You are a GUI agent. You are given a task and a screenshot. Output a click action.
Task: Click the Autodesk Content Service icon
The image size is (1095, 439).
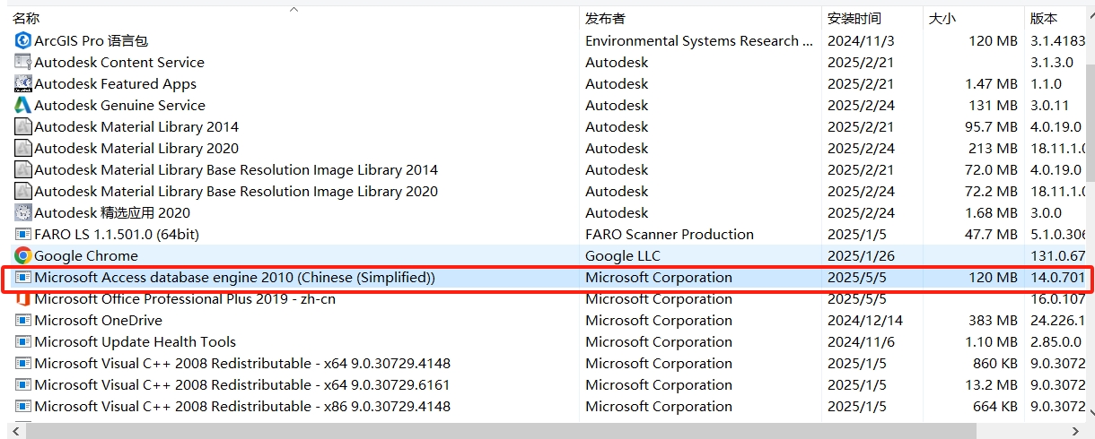coord(23,62)
